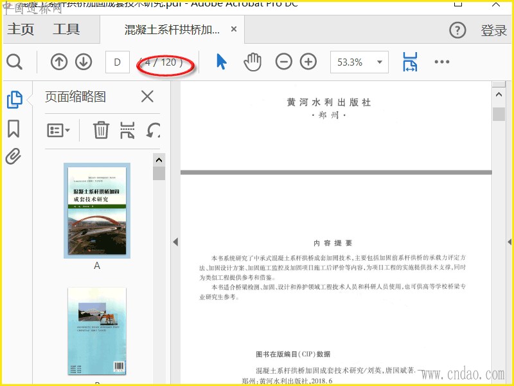The width and height of the screenshot is (514, 386).
Task: Switch to 工具 tab
Action: click(67, 29)
